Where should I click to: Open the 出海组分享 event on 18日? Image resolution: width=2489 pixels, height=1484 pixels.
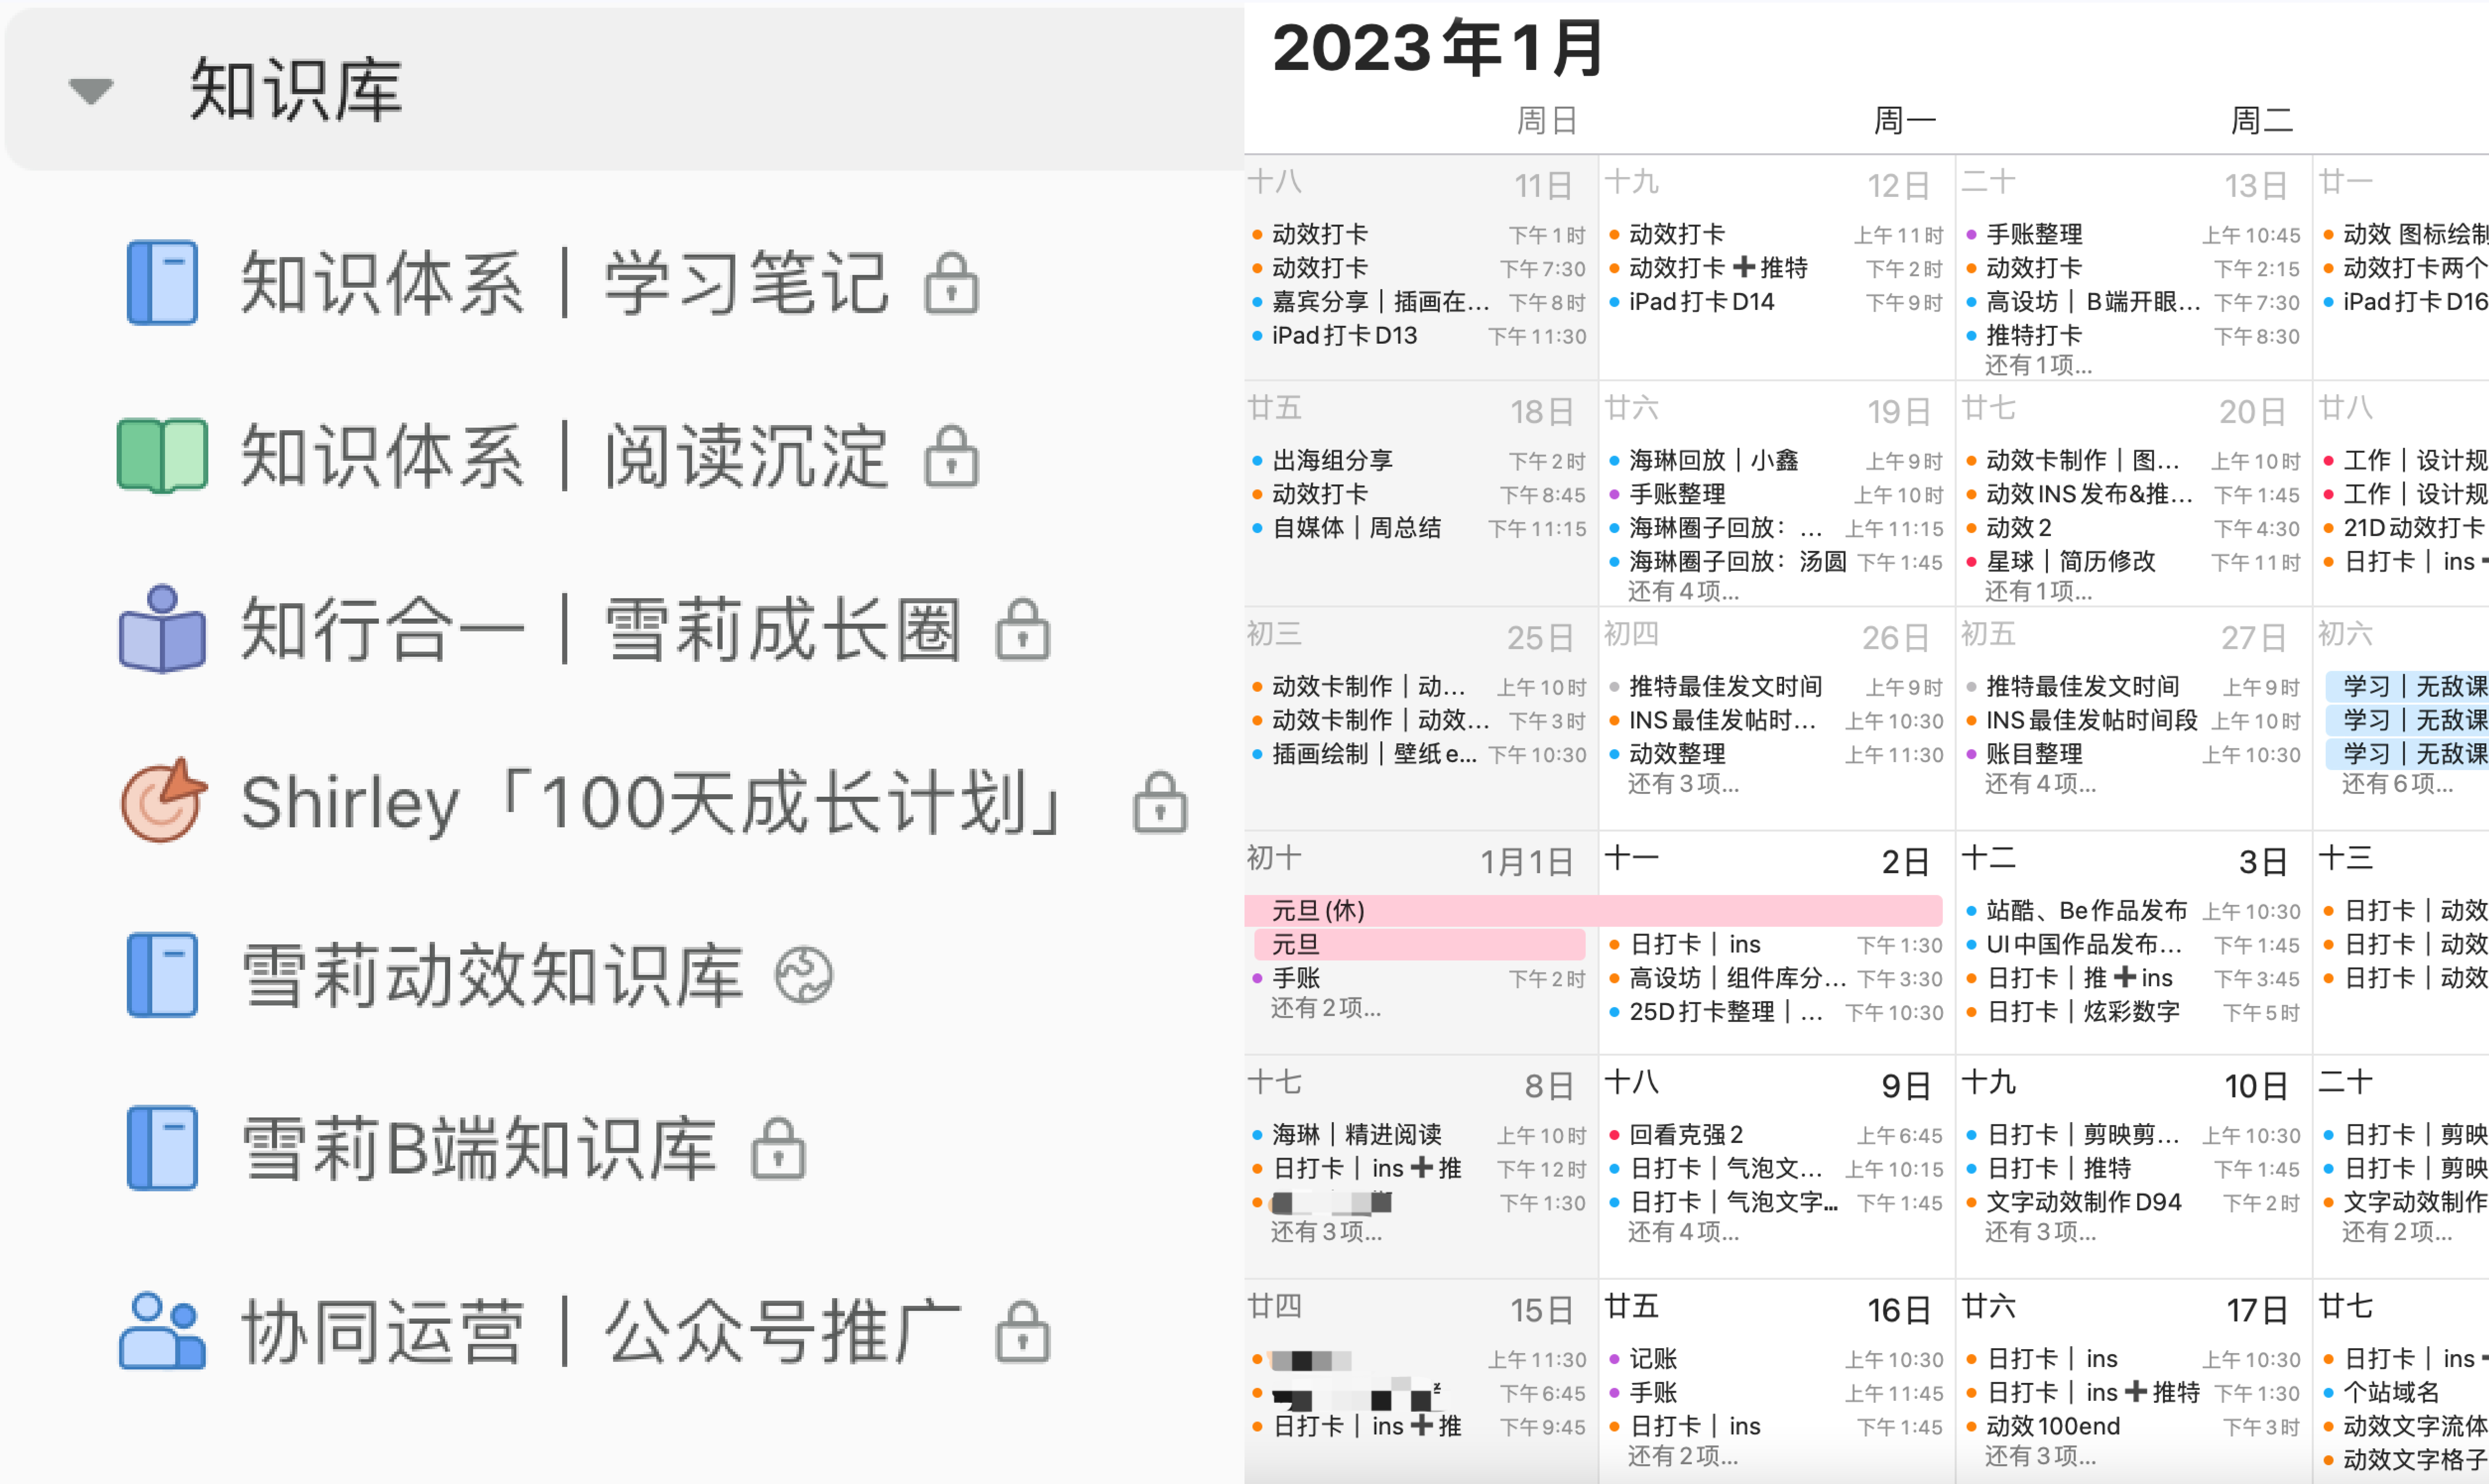[1420, 461]
